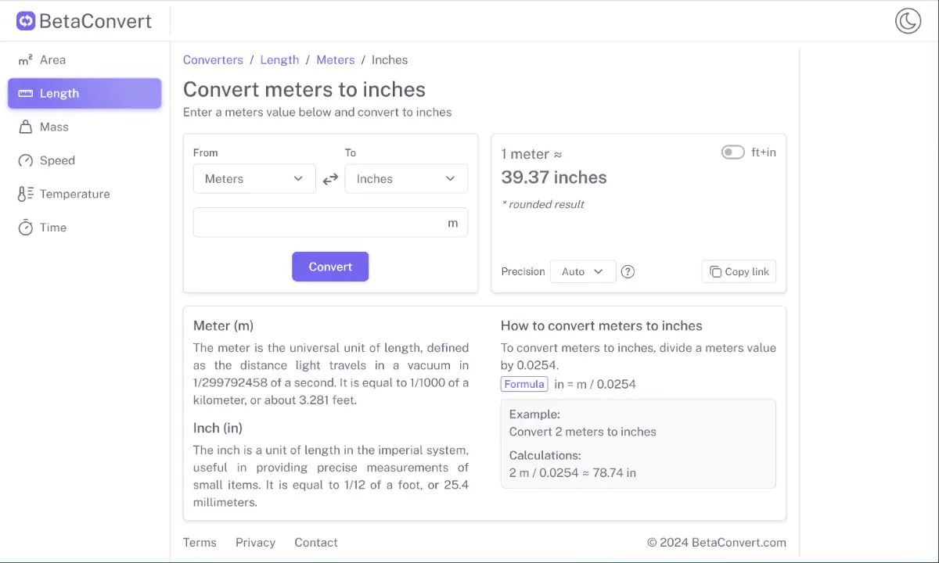
Task: Open the From Meters unit dropdown
Action: click(254, 179)
